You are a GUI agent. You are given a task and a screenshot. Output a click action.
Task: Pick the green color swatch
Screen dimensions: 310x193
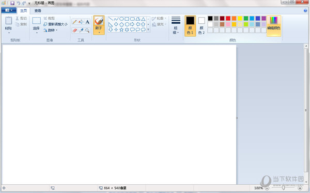click(246, 19)
